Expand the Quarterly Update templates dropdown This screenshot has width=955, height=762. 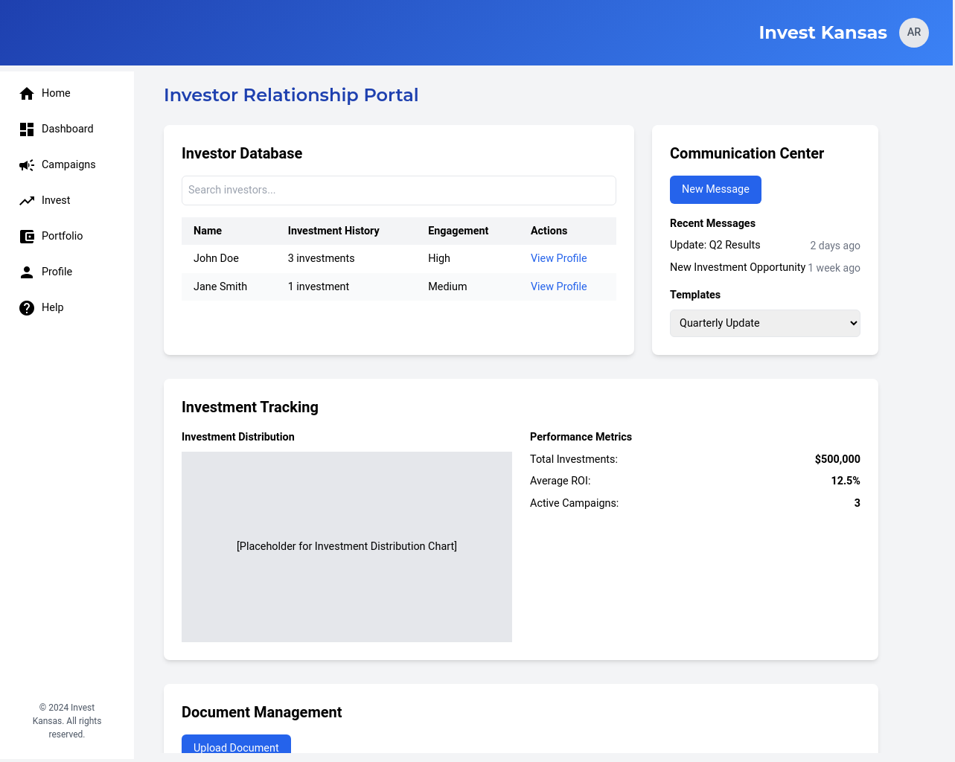click(x=764, y=323)
